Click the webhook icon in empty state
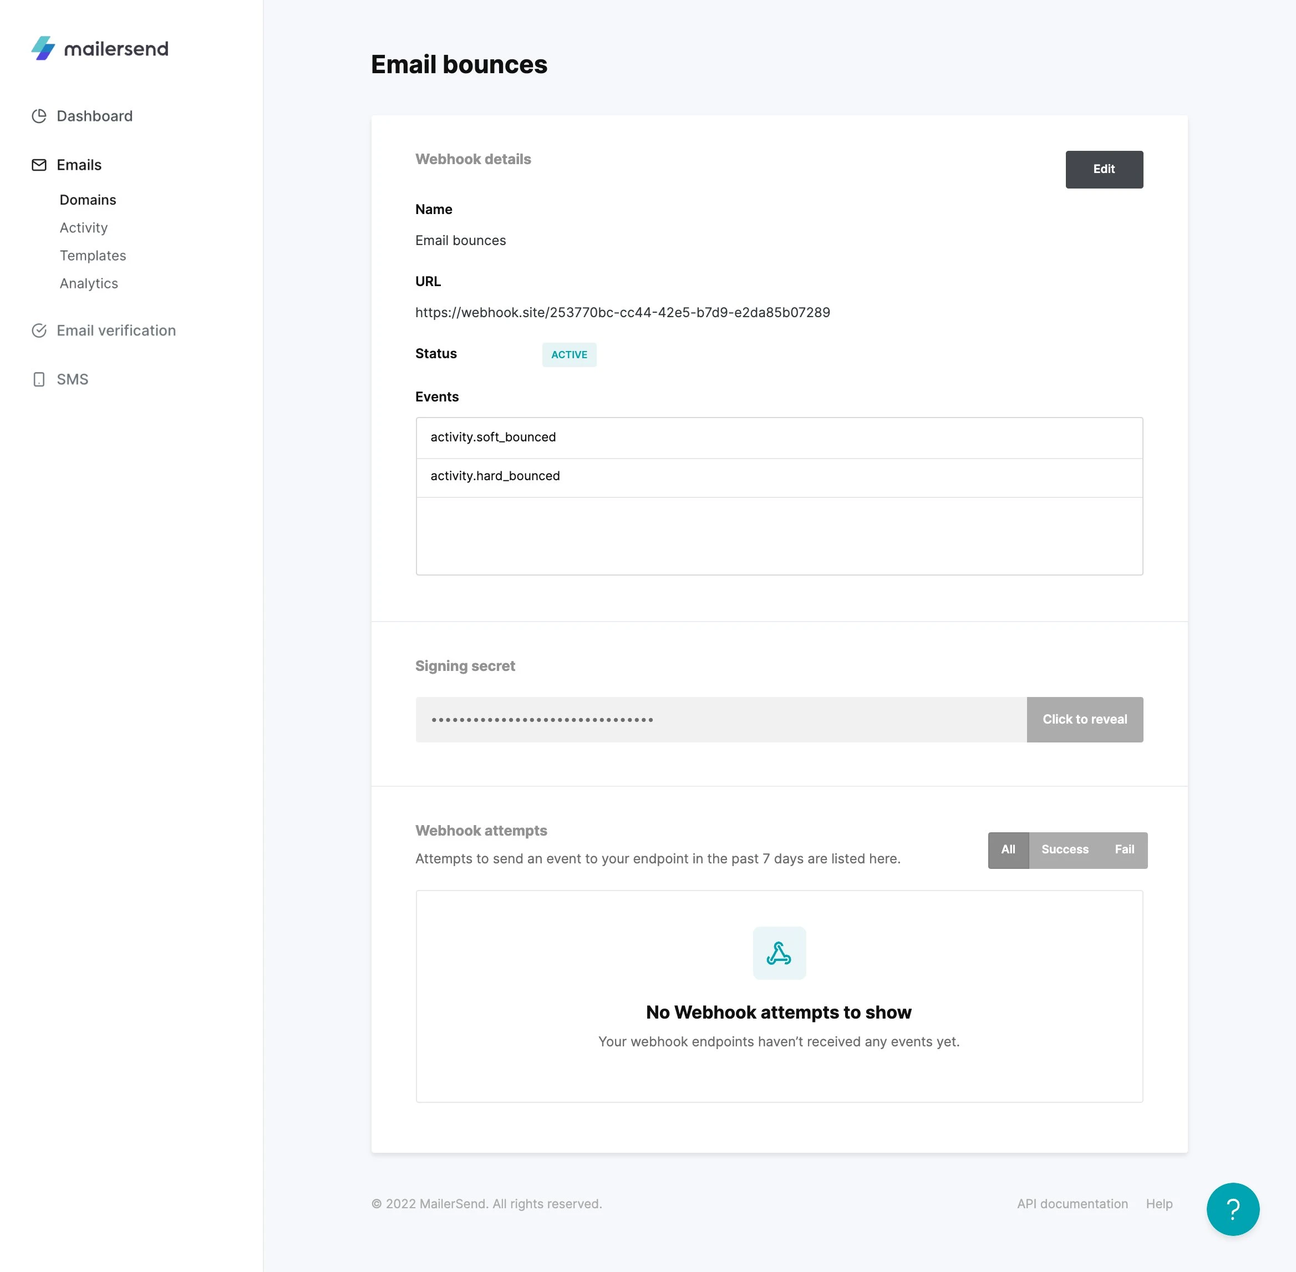The image size is (1296, 1272). point(779,953)
